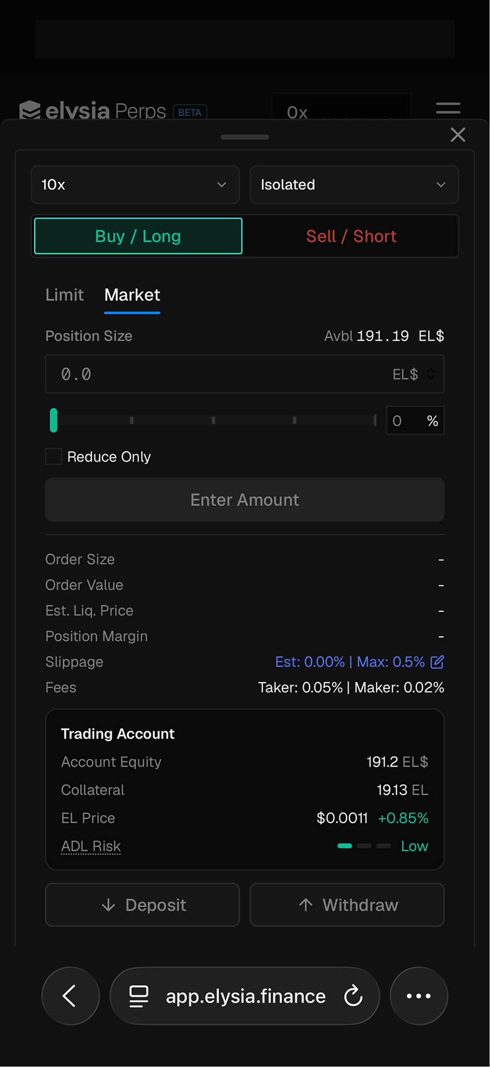Select Buy / Long side
This screenshot has width=490, height=1067.
tap(138, 236)
